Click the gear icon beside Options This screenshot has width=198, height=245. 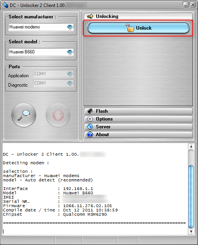click(90, 119)
